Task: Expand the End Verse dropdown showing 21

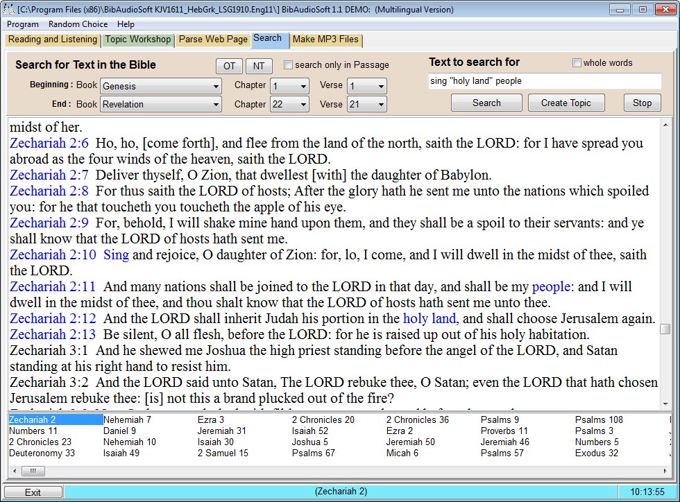Action: 367,104
